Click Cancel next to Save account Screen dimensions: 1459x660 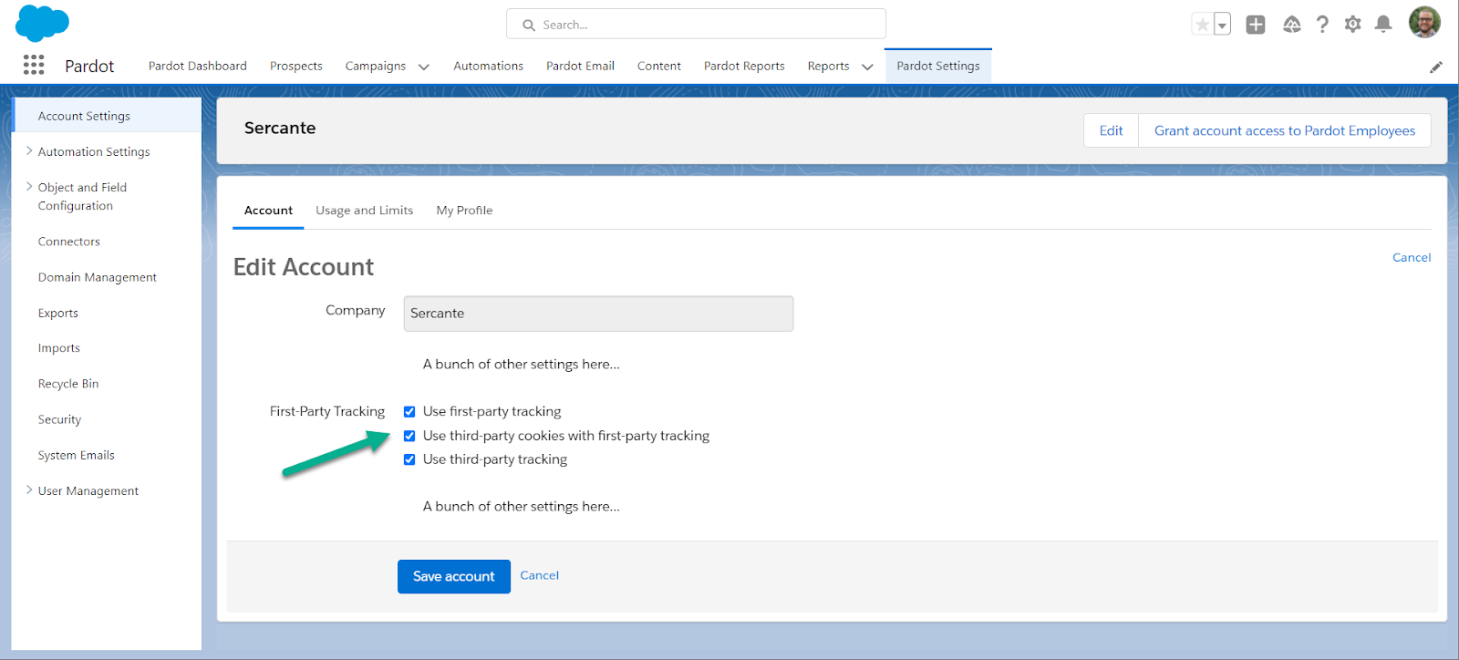(x=540, y=575)
